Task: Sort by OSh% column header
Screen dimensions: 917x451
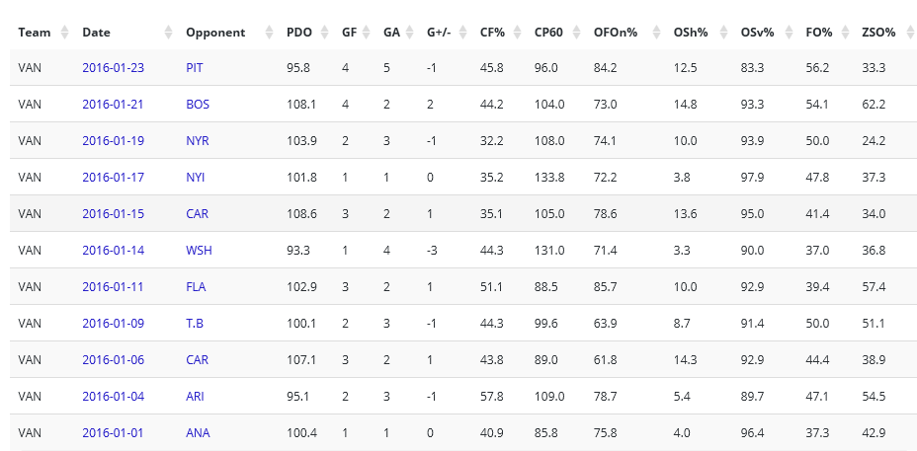Action: tap(691, 33)
